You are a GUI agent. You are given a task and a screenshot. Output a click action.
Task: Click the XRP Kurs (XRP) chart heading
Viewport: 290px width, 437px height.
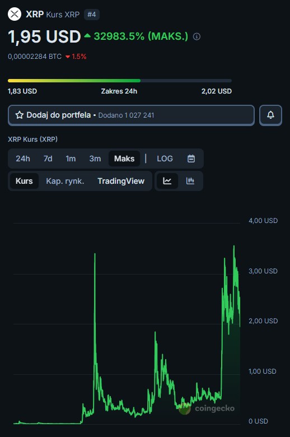tap(32, 139)
